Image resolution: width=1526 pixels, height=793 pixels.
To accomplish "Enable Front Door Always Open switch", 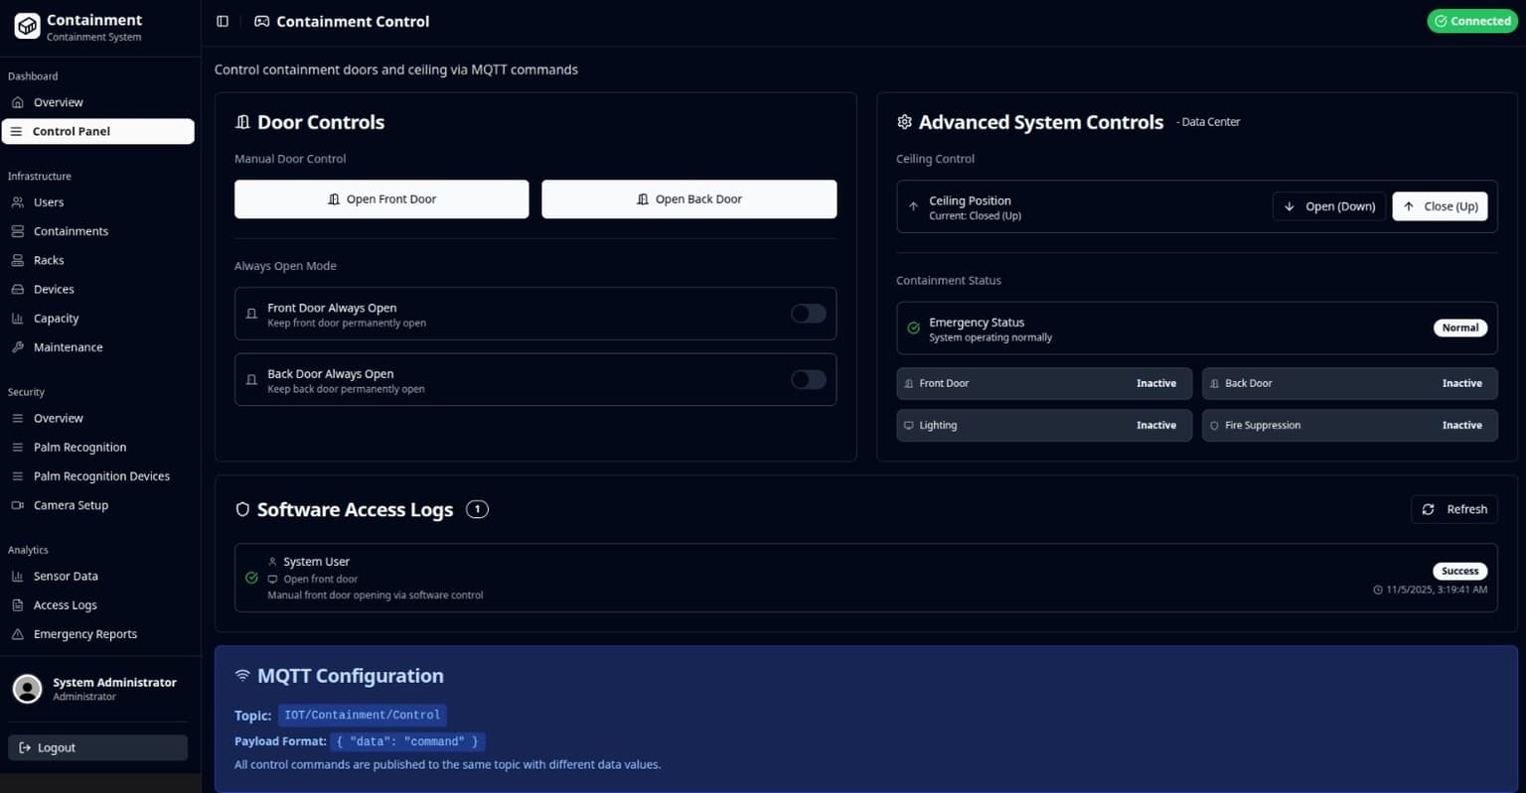I will pyautogui.click(x=808, y=314).
